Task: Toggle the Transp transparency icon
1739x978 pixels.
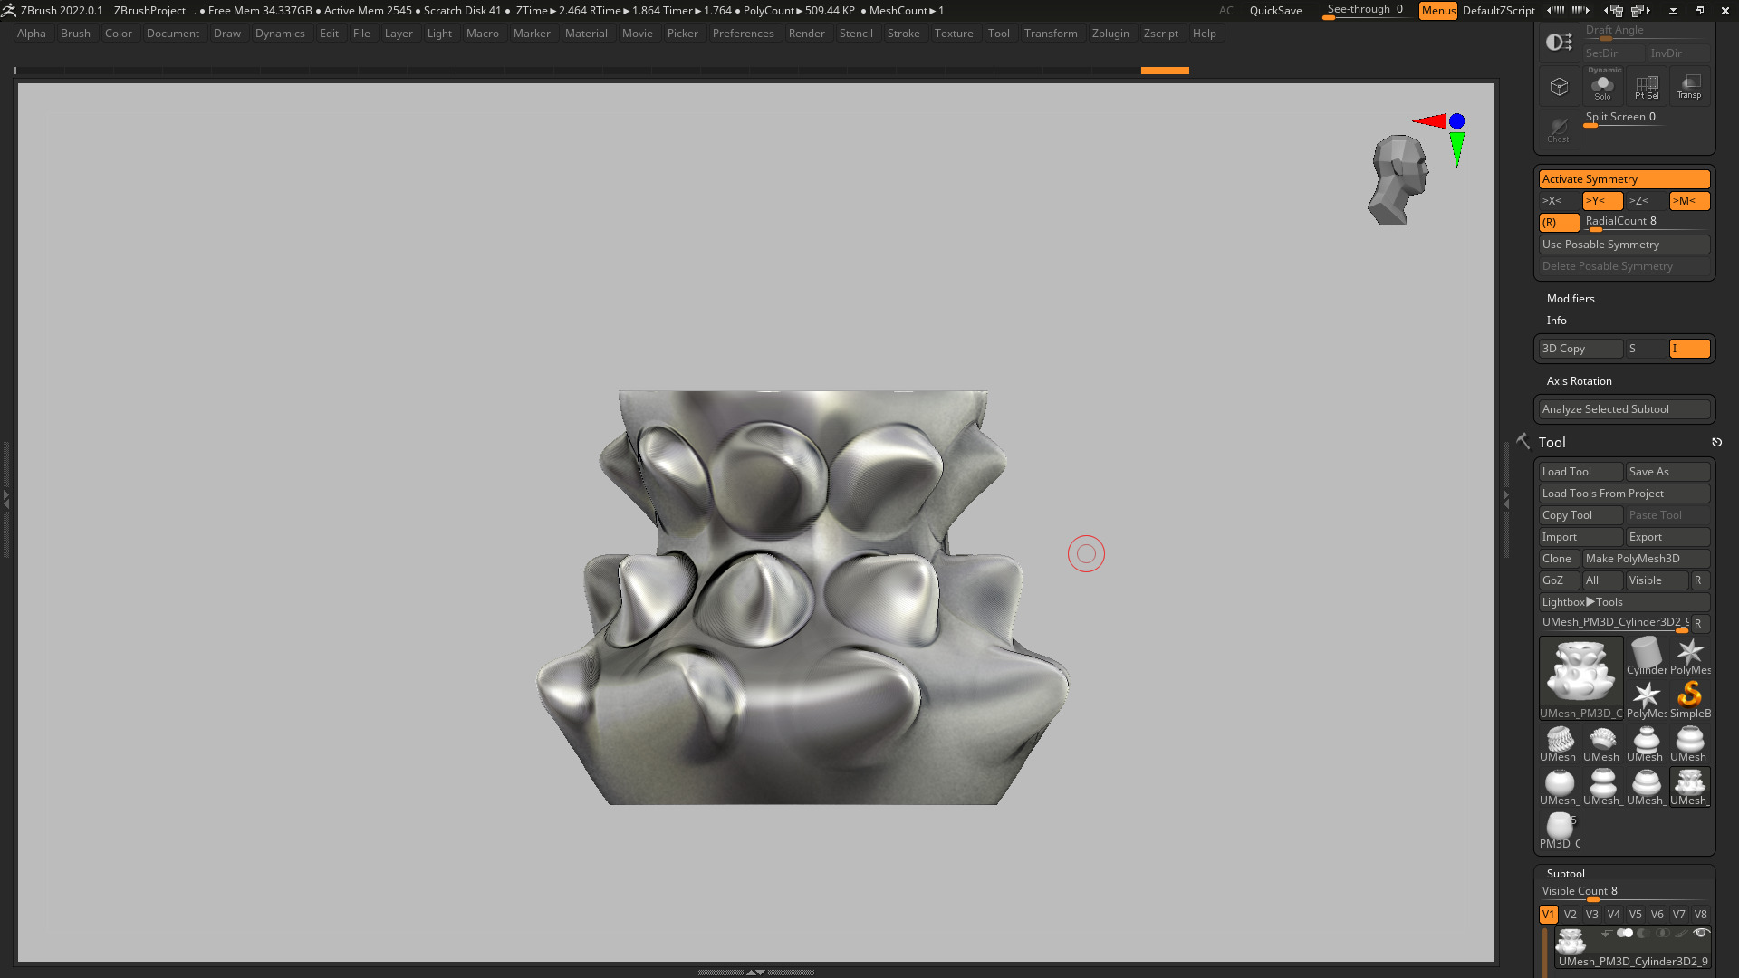Action: [x=1689, y=87]
